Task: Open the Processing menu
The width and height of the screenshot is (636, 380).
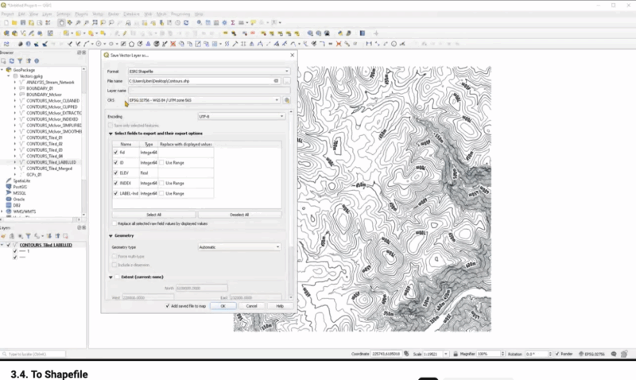Action: [181, 14]
